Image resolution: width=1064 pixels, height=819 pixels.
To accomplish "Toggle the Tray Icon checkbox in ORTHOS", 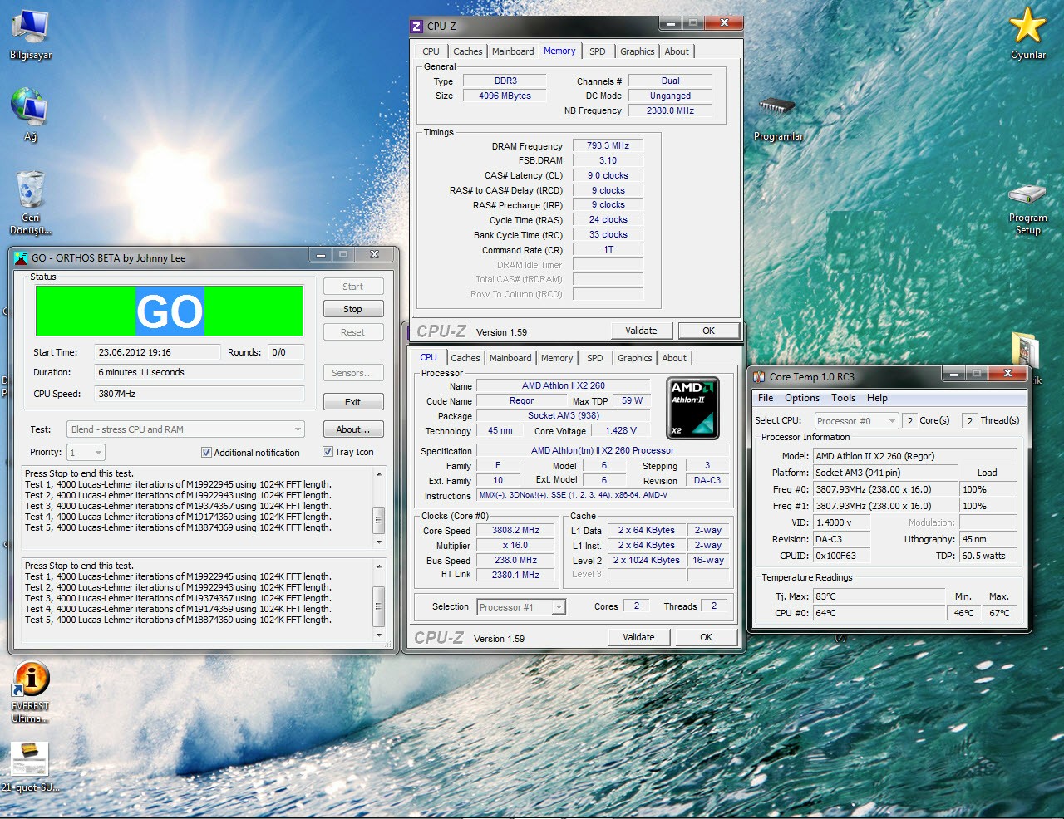I will 328,452.
